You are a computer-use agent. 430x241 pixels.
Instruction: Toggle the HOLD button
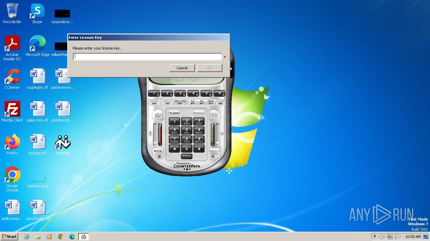coord(167,102)
